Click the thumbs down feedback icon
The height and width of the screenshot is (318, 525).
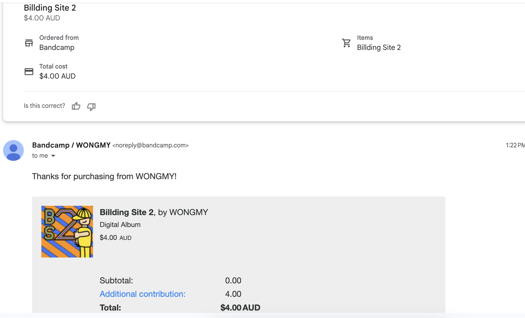91,107
